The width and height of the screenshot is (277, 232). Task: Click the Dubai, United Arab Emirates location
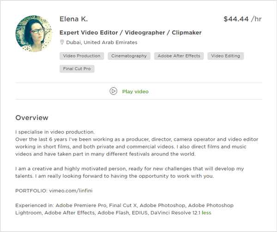[101, 42]
